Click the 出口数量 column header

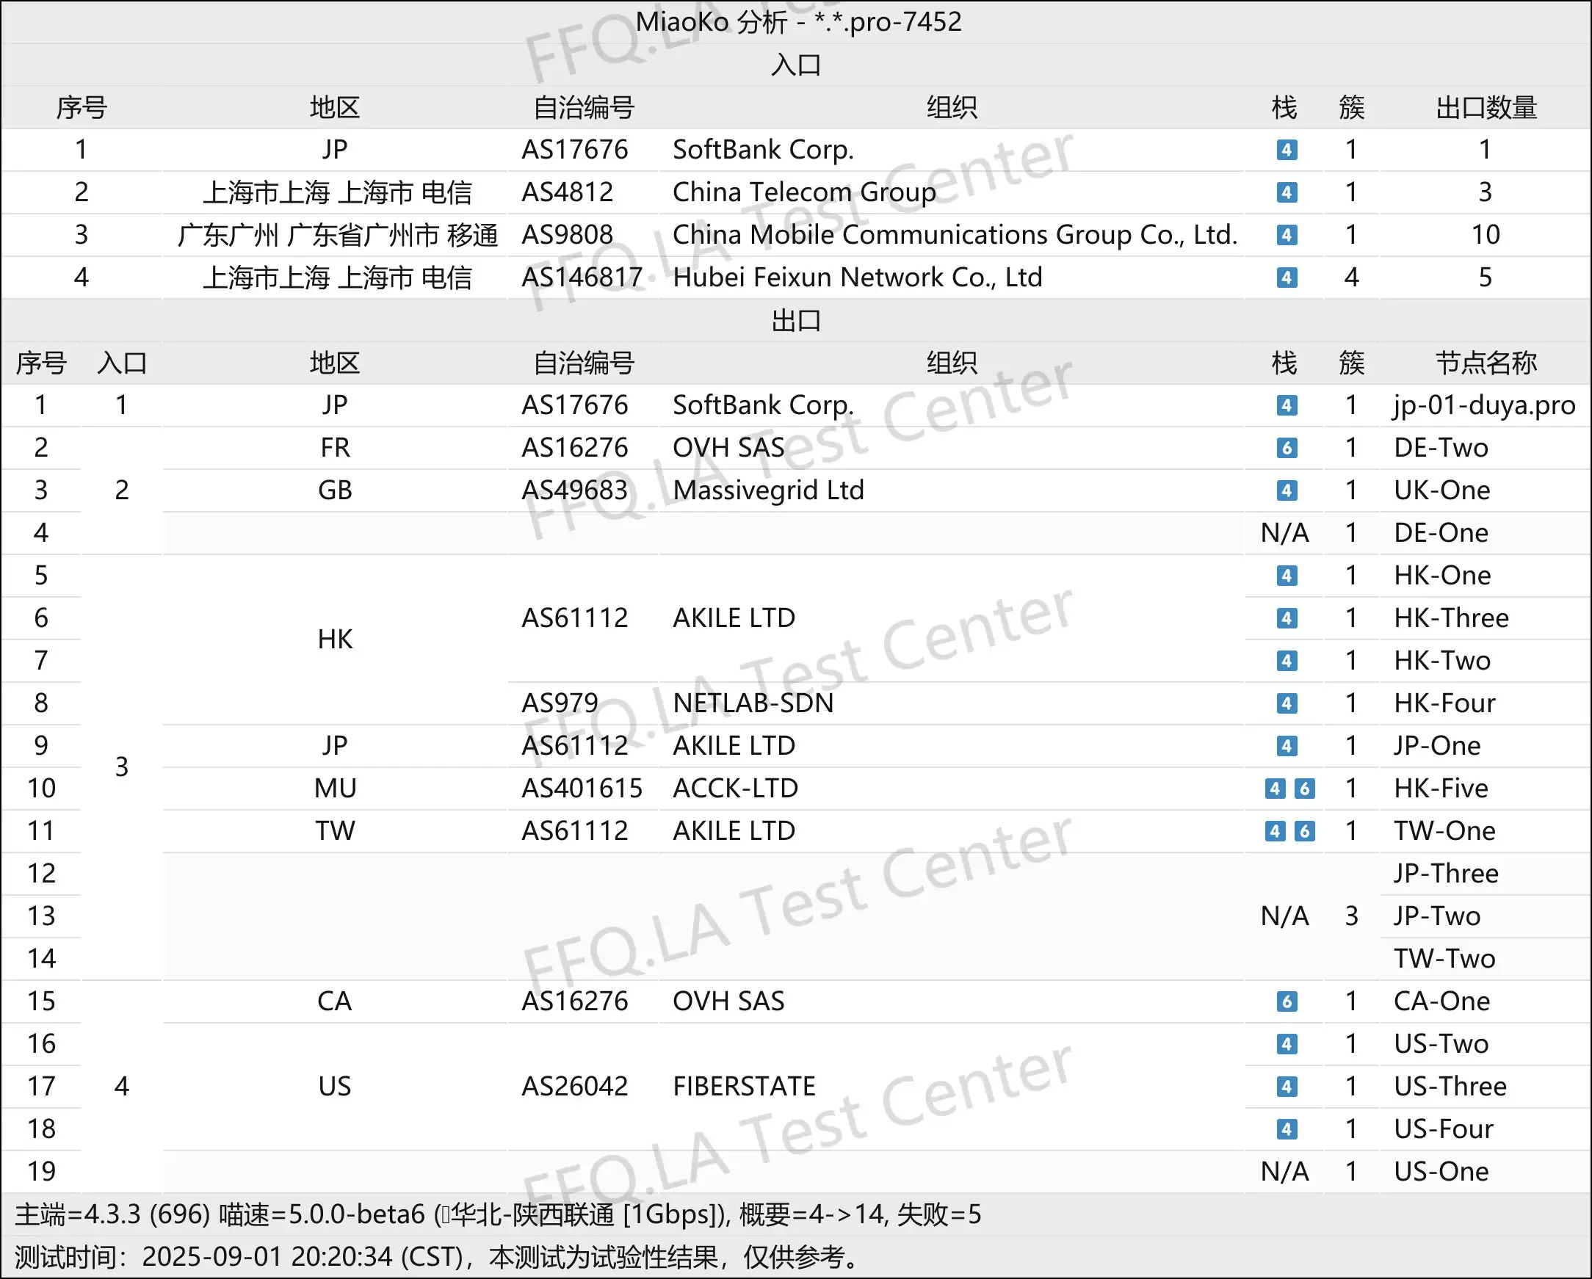1486,108
